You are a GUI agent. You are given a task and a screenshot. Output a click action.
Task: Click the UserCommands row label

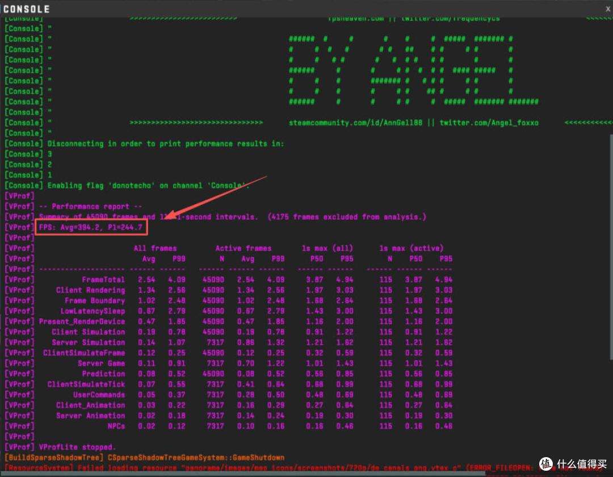tap(99, 395)
